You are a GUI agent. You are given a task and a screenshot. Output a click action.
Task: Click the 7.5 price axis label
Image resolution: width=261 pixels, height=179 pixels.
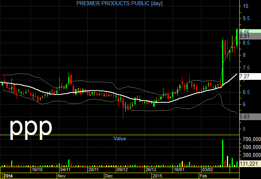tap(246, 68)
